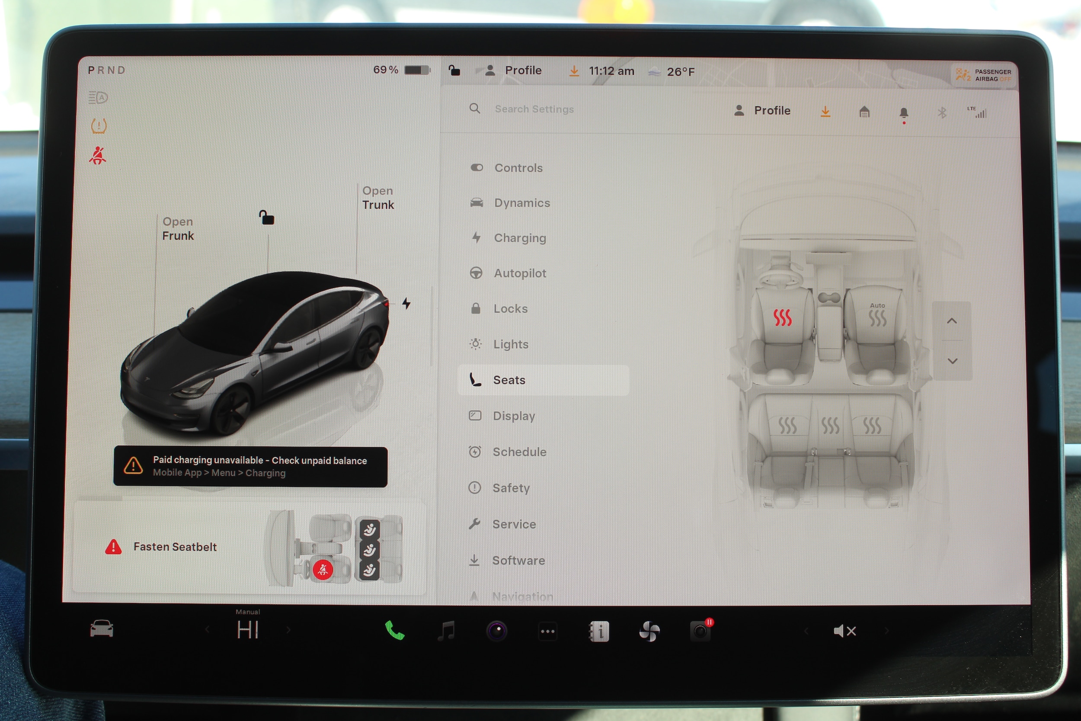The image size is (1081, 721).
Task: Open the notifications bell icon
Action: 903,112
